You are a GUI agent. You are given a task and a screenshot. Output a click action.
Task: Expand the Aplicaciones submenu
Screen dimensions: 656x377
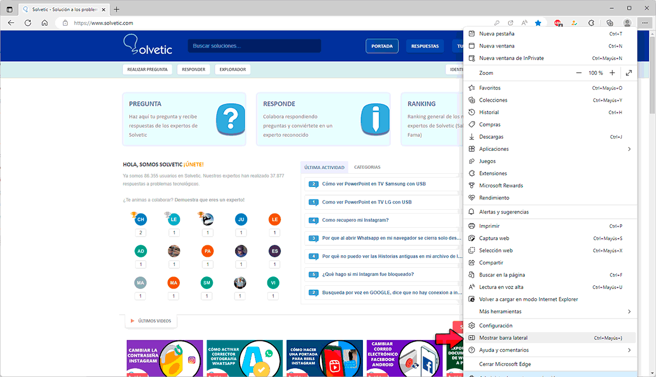(550, 149)
